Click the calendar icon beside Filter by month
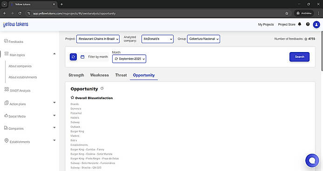The image size is (323, 171). [82, 57]
